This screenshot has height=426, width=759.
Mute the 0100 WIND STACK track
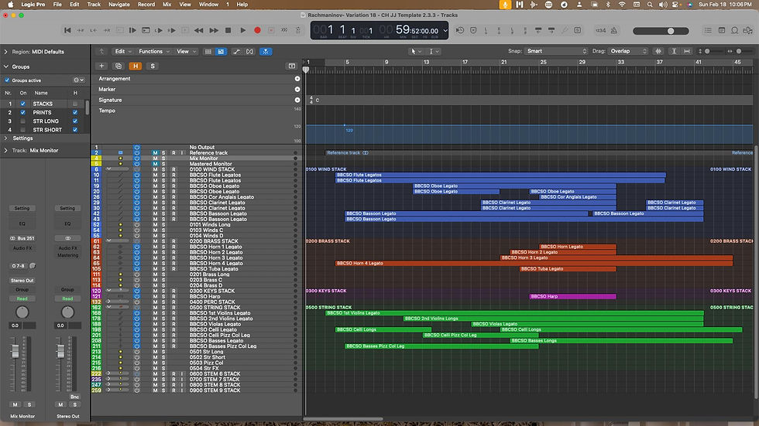(155, 169)
